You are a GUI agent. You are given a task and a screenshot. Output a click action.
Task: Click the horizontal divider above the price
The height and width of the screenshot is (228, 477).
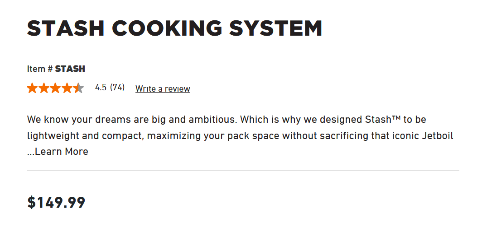243,171
